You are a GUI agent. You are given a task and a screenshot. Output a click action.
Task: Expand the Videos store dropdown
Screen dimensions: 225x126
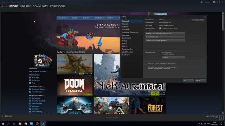(x=112, y=18)
